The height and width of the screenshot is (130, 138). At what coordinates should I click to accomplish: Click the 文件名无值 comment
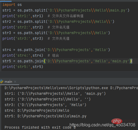coord(61,27)
